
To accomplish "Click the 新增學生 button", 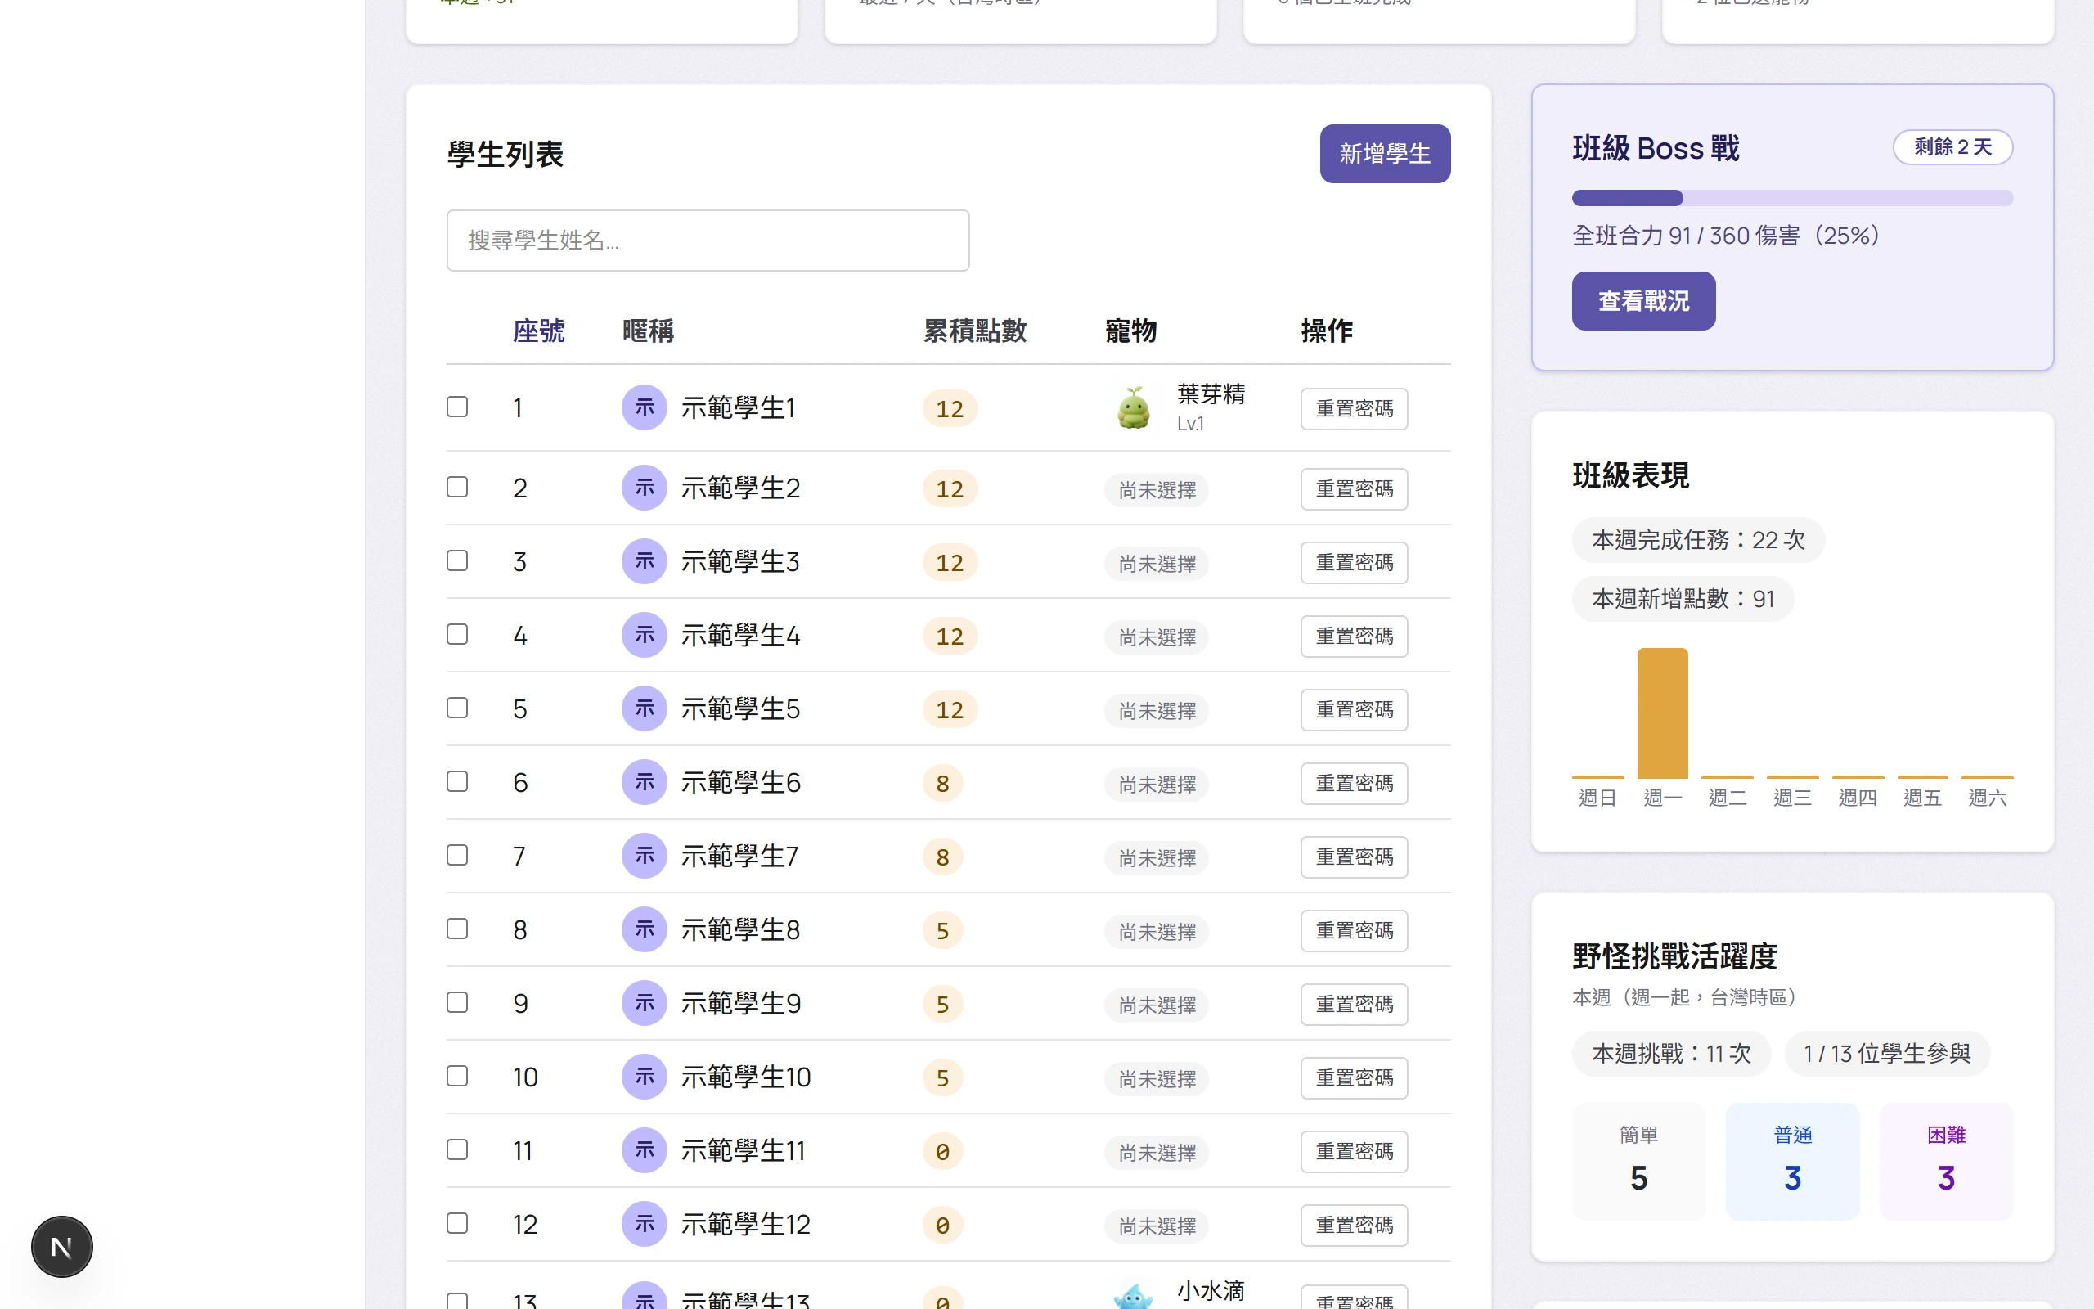I will click(x=1385, y=153).
